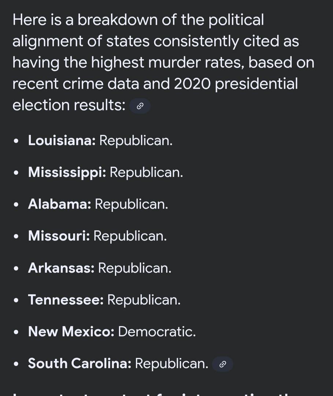Click "Republican" following Missouri
Image resolution: width=333 pixels, height=396 pixels.
[x=130, y=236]
